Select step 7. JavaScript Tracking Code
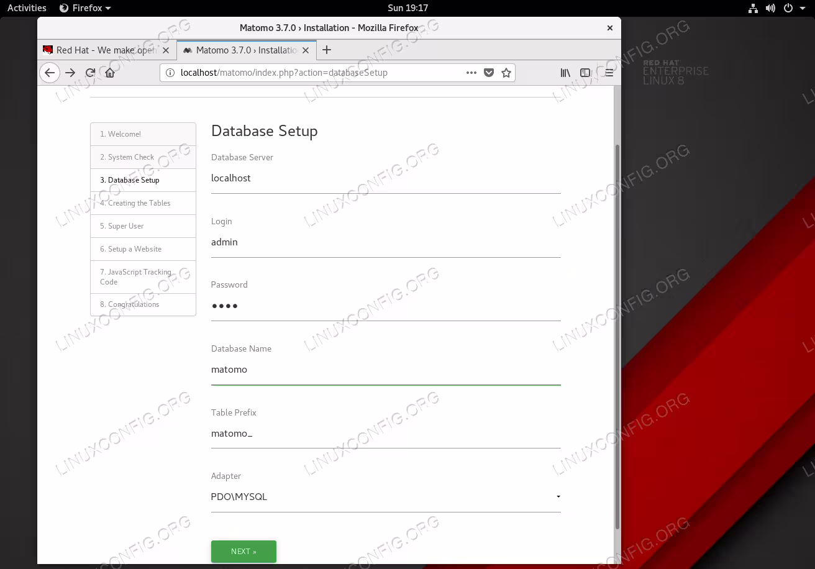Screen dimensions: 815x569 tap(143, 277)
